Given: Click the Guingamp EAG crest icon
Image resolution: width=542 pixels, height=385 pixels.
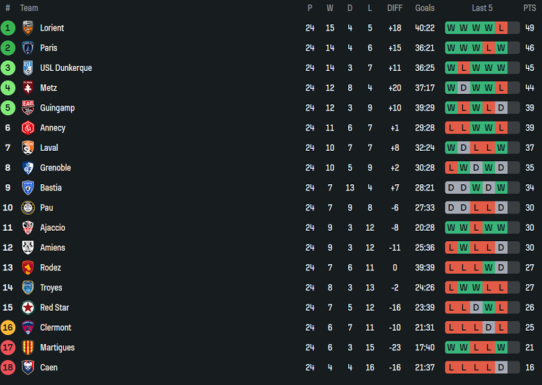Looking at the screenshot, I should [28, 108].
